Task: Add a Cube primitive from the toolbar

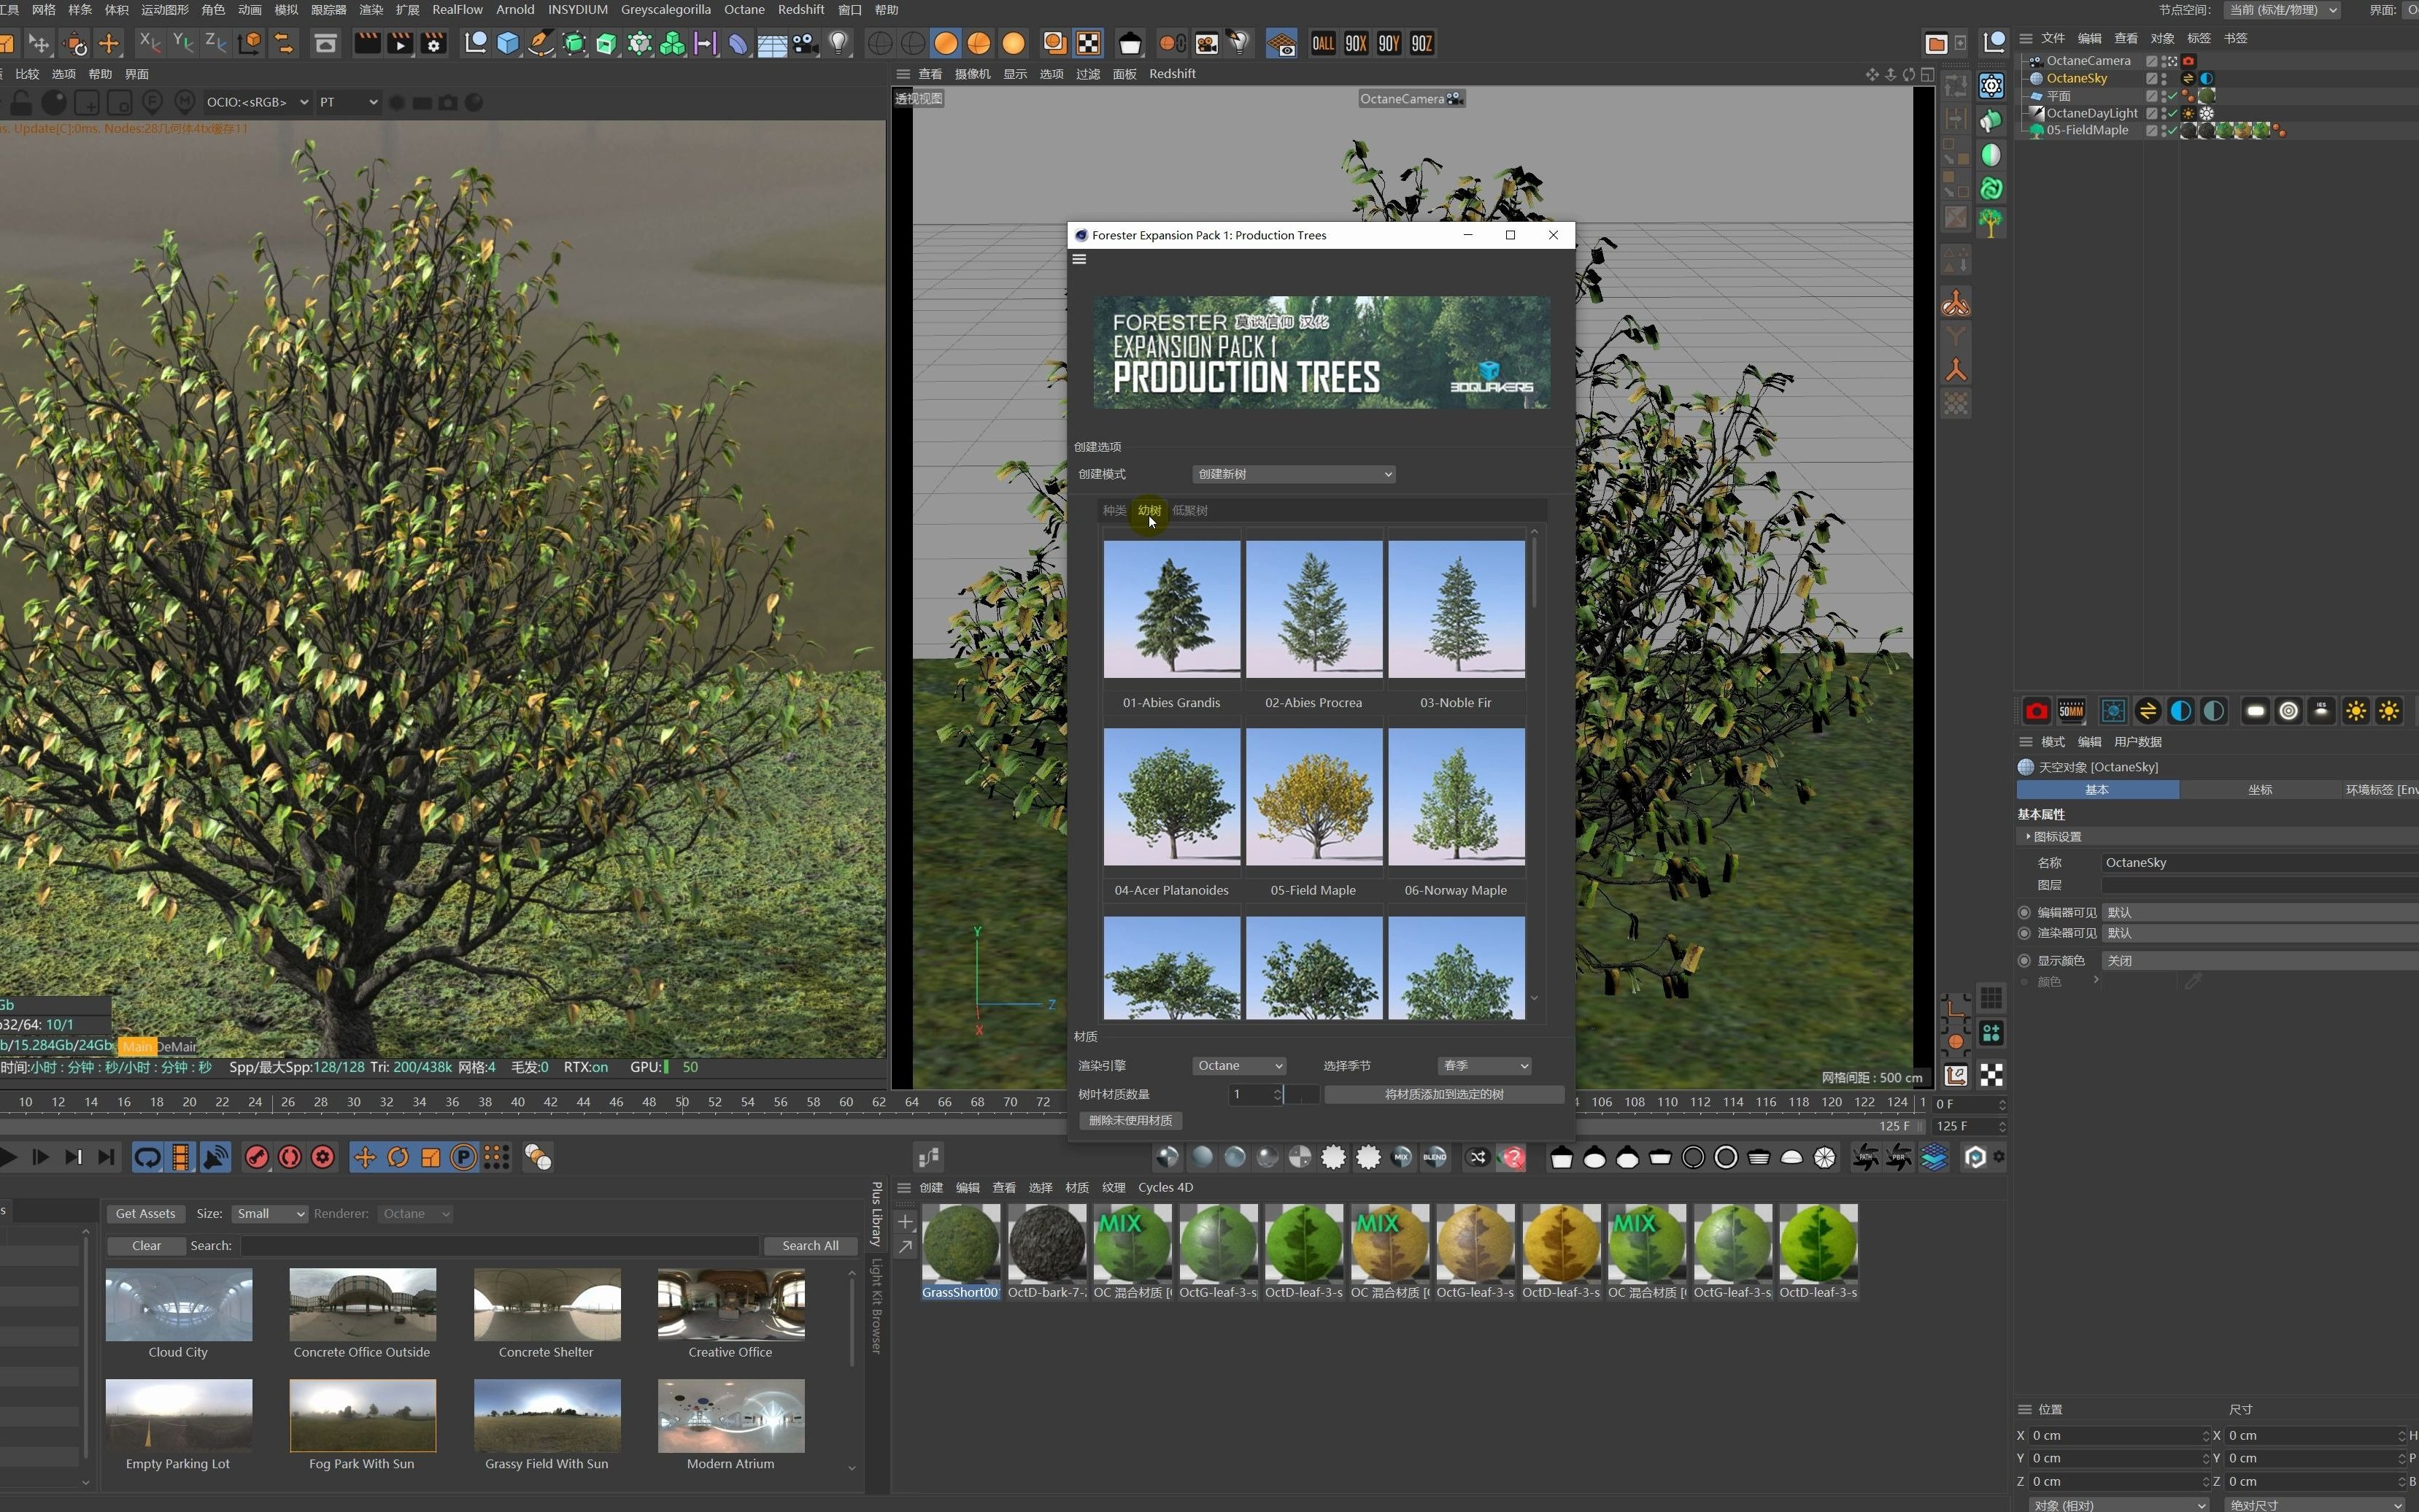Action: [508, 43]
